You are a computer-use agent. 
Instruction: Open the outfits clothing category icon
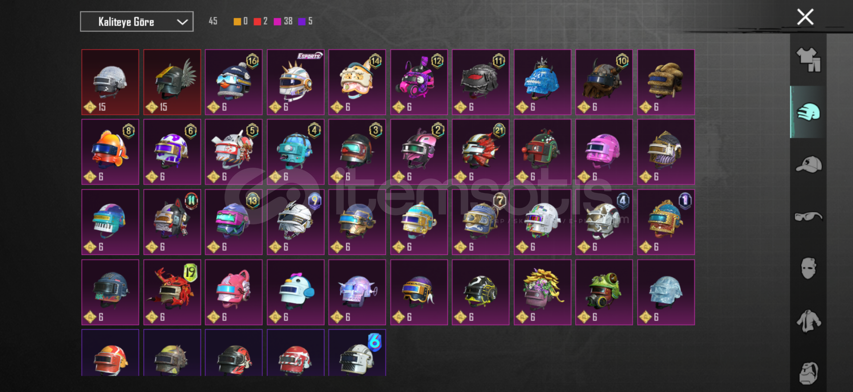point(808,60)
